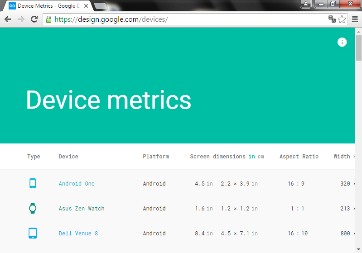Open the Android One device link
The image size is (362, 253).
click(x=77, y=184)
